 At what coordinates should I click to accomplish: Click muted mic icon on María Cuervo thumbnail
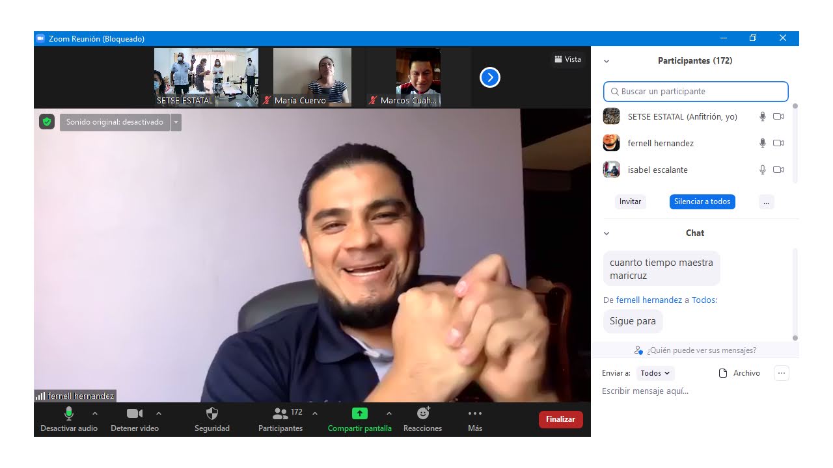click(x=267, y=101)
